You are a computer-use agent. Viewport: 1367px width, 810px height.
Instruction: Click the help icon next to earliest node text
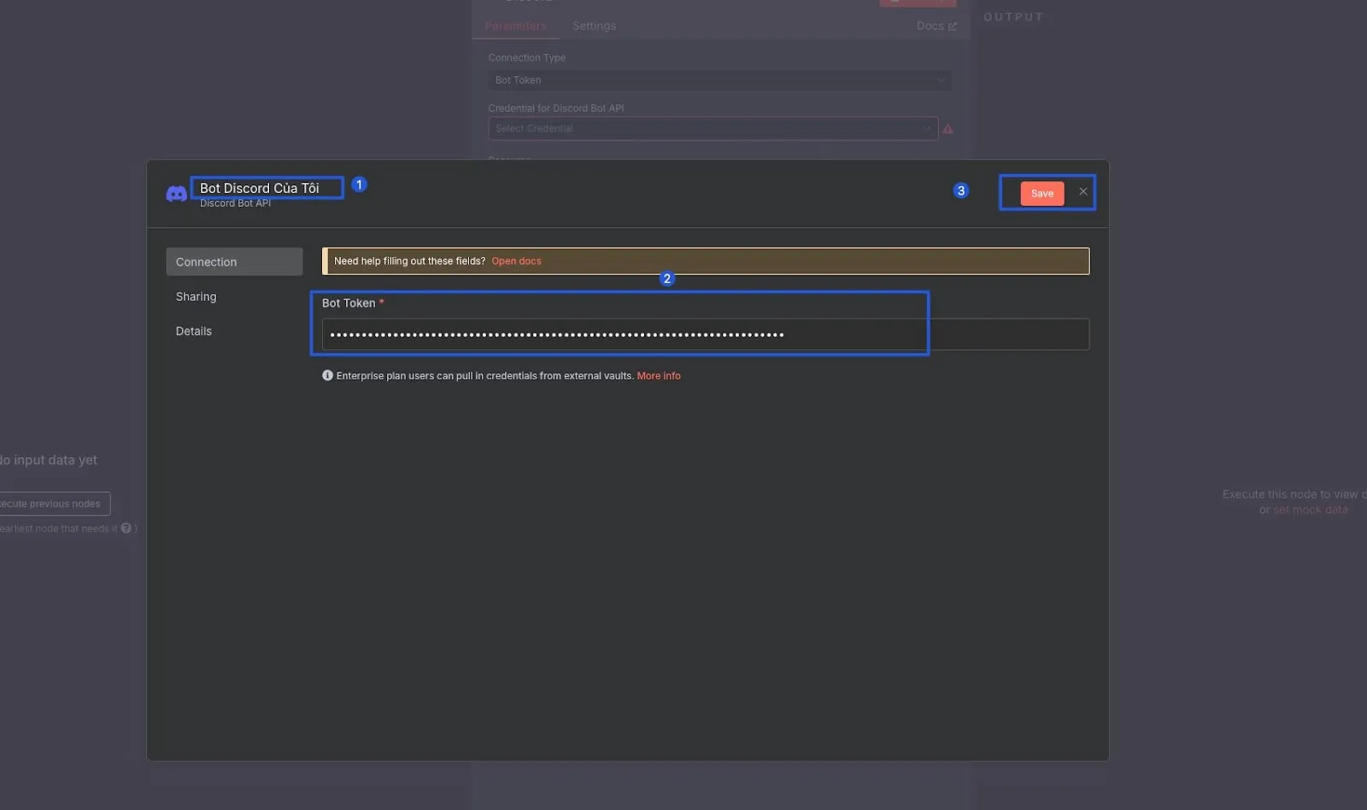126,528
